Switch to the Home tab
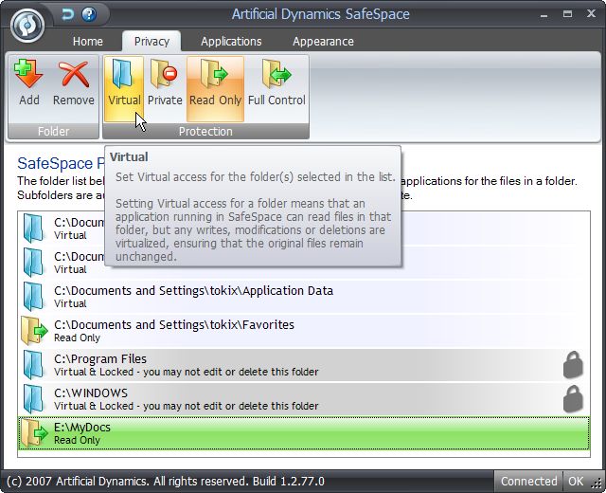 click(88, 42)
